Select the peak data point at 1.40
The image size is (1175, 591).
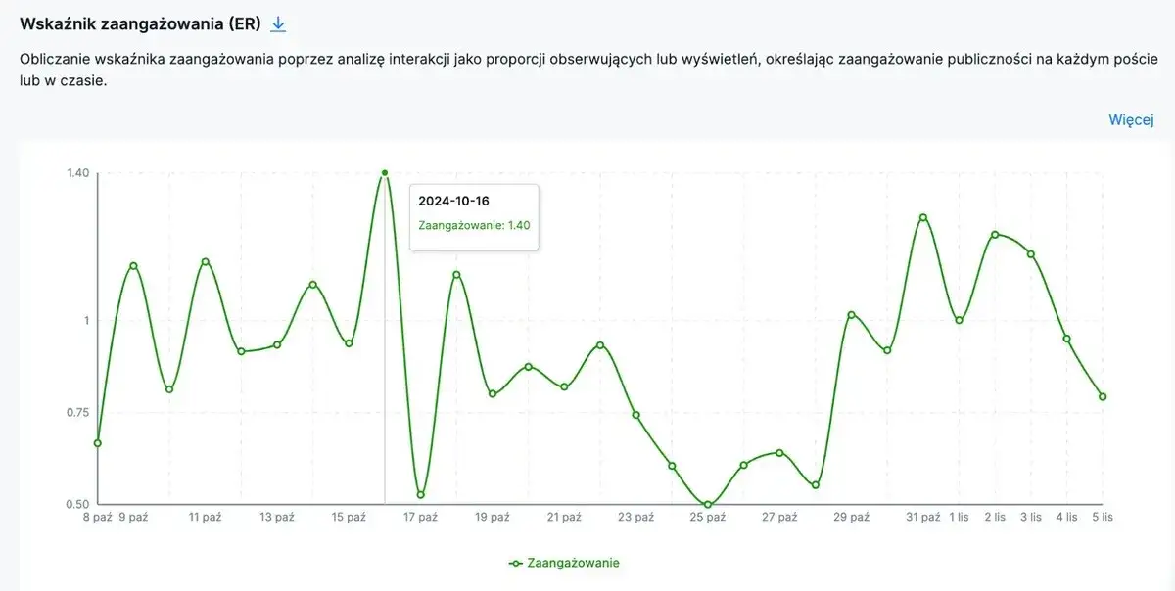pos(385,173)
